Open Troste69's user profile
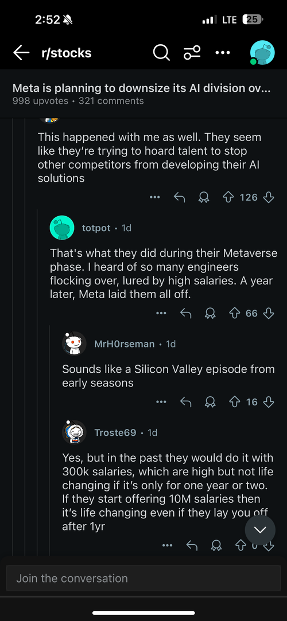This screenshot has width=287, height=621. click(x=115, y=432)
